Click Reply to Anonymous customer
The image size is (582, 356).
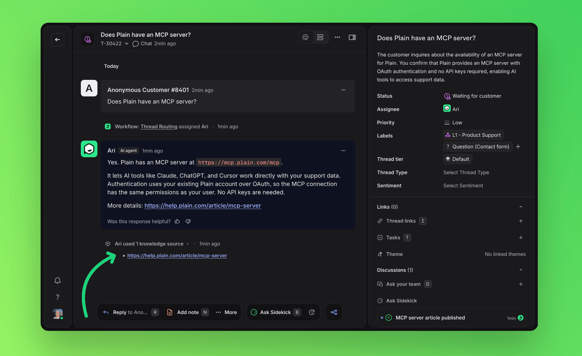pos(131,312)
